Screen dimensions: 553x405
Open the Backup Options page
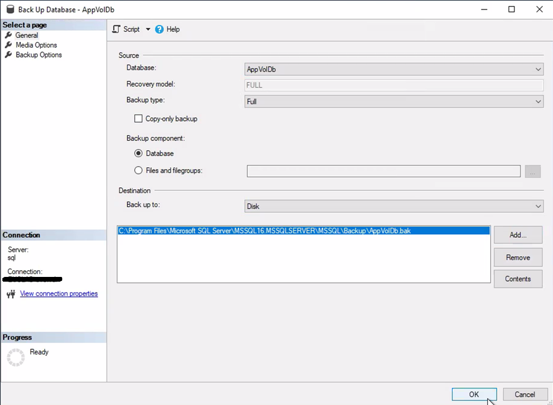(39, 55)
